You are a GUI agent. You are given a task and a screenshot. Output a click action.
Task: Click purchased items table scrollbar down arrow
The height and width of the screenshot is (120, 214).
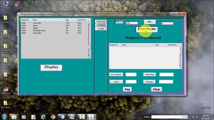(181, 67)
